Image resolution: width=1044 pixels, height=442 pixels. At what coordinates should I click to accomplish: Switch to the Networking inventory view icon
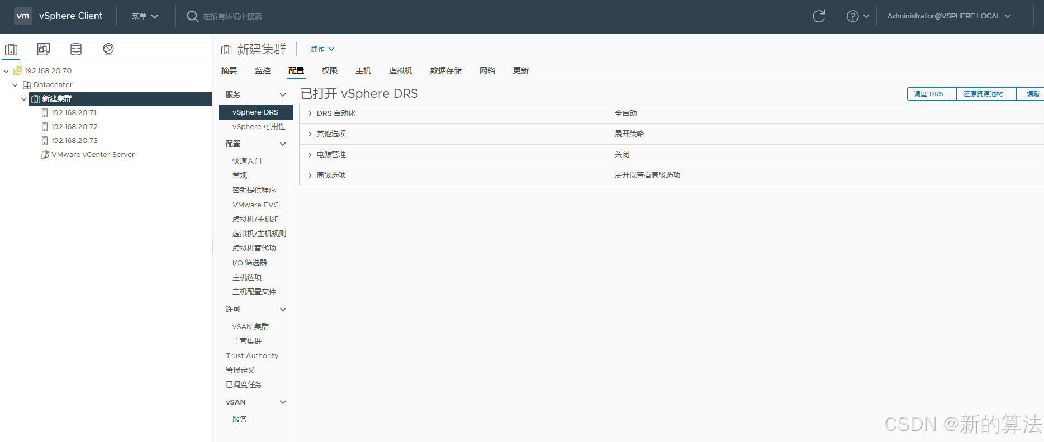tap(108, 49)
